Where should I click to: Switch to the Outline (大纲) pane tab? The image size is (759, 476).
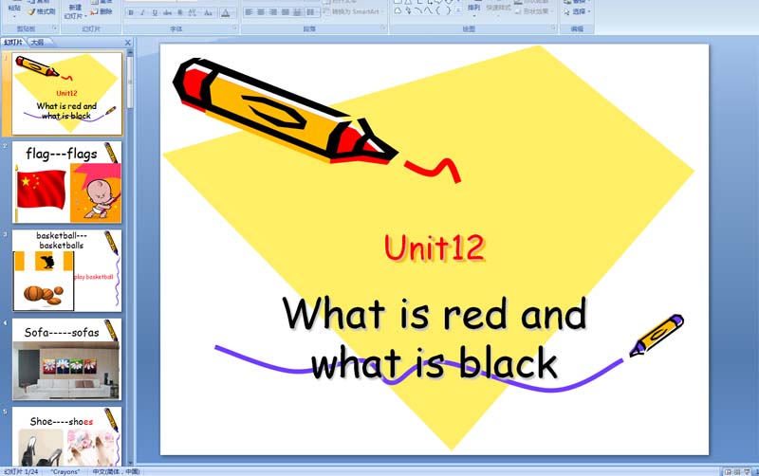(38, 43)
